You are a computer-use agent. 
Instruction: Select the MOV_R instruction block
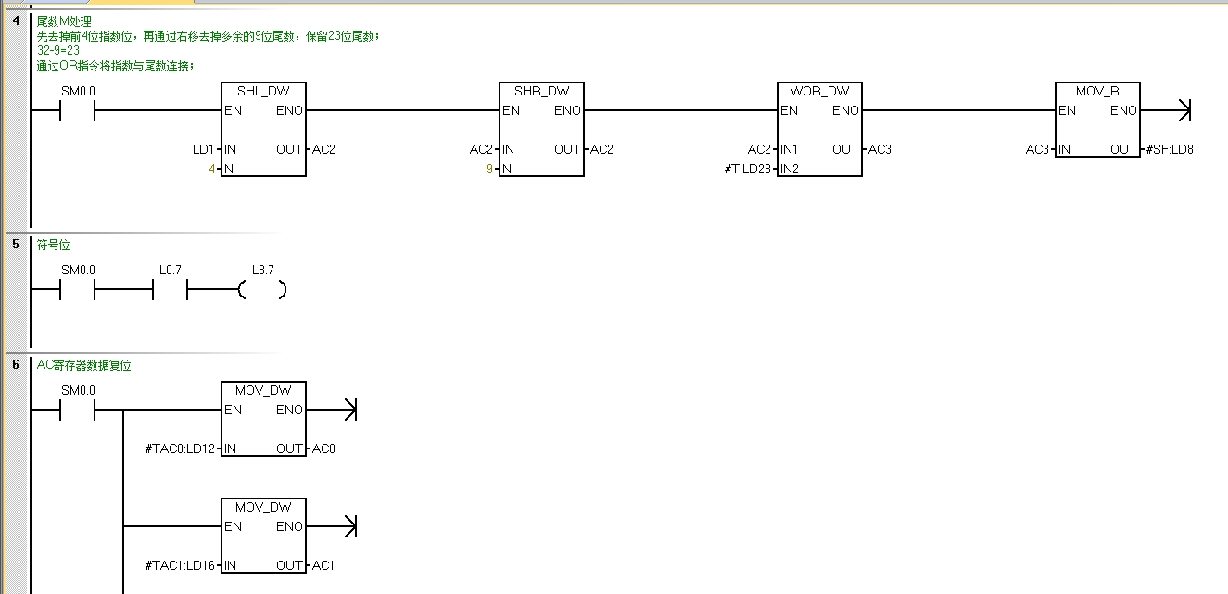(1097, 120)
